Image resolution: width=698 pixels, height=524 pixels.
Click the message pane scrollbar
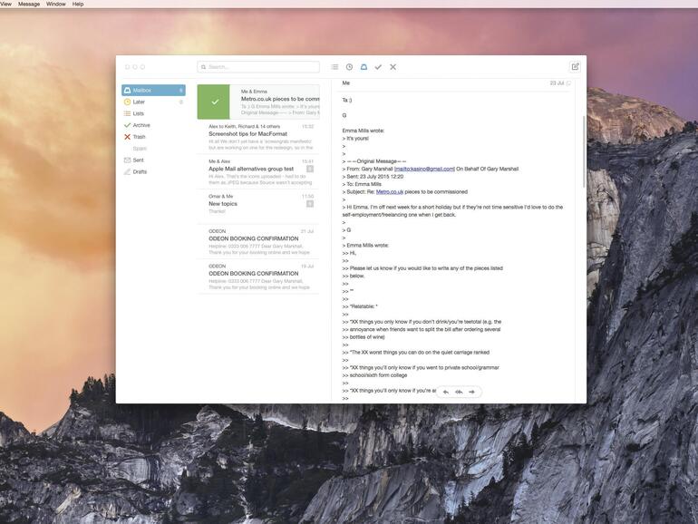[584, 151]
